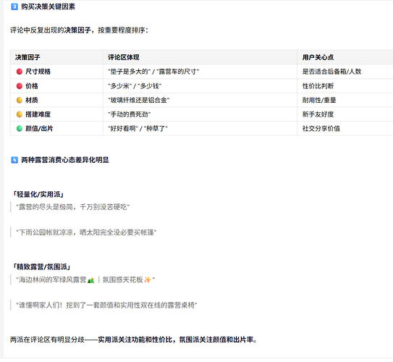Click the green dot next to 颜值/出片
The width and height of the screenshot is (393, 362).
click(x=20, y=128)
